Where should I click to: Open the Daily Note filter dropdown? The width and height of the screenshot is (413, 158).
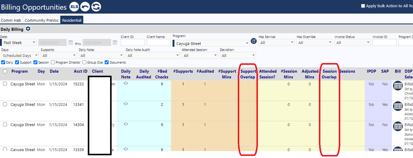101,56
